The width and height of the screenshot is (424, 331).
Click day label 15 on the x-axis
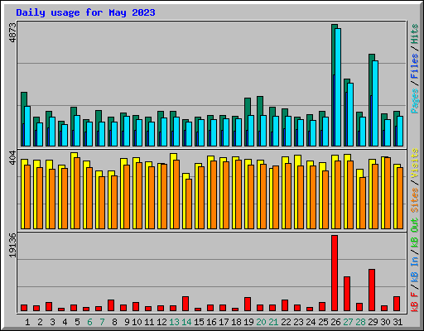(x=199, y=322)
